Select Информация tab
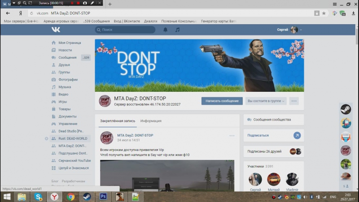This screenshot has width=359, height=202. (151, 121)
